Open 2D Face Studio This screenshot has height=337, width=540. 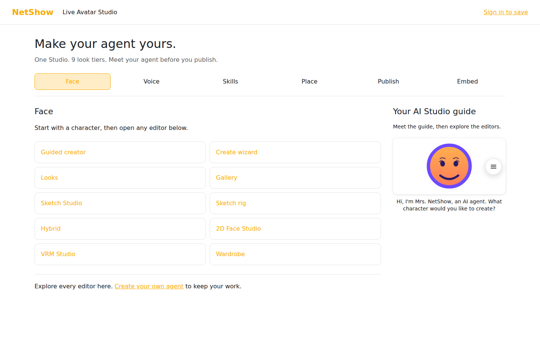click(295, 229)
